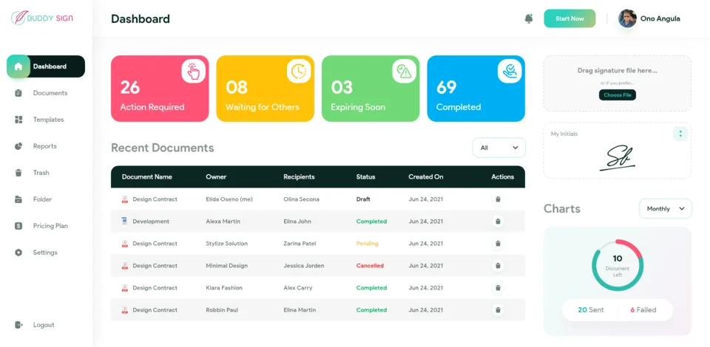Click the Buddy Sign logo
Viewport: 710px width, 347px height.
(x=41, y=18)
